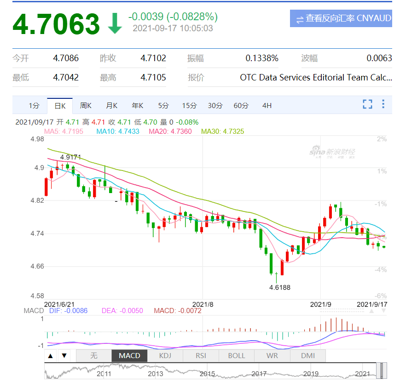Switch to the 周K weekly chart tab

pyautogui.click(x=86, y=105)
